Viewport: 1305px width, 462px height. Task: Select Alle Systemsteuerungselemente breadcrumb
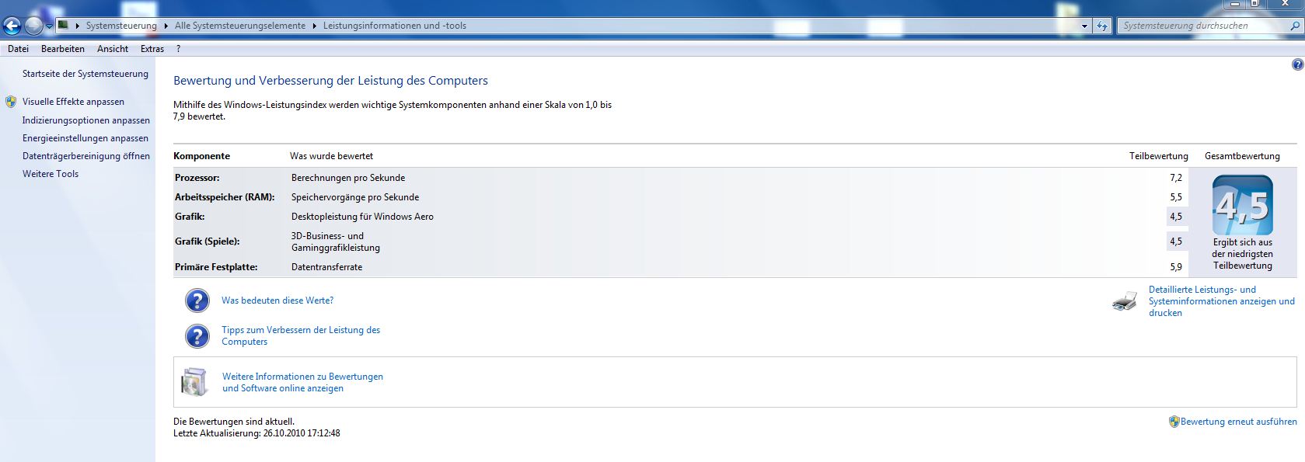(240, 26)
